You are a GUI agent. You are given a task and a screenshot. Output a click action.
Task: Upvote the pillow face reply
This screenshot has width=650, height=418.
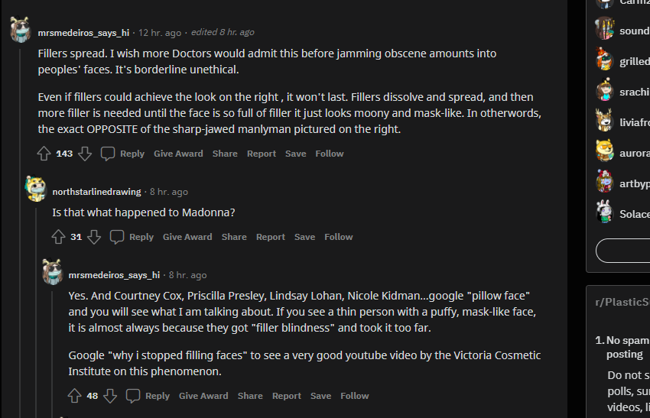click(75, 396)
